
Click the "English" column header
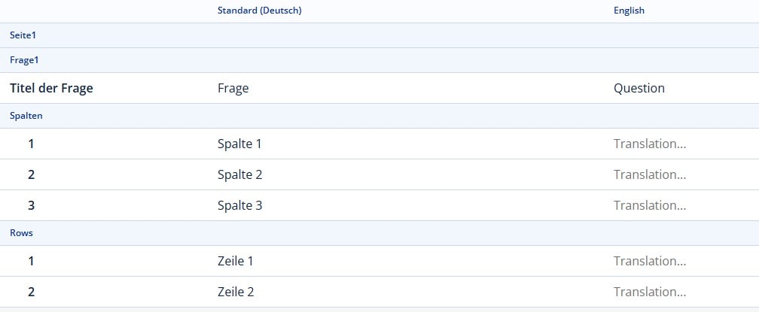(629, 11)
